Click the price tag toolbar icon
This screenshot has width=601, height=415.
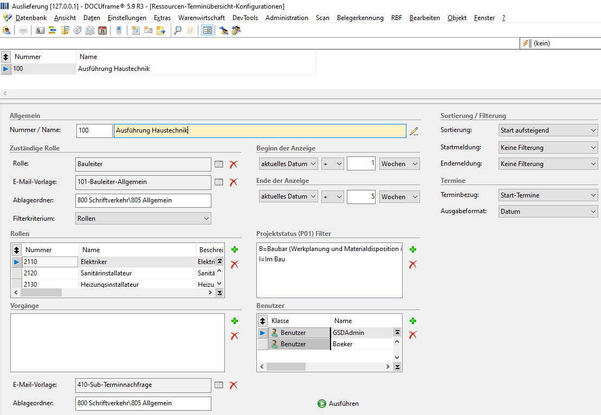coord(77,31)
